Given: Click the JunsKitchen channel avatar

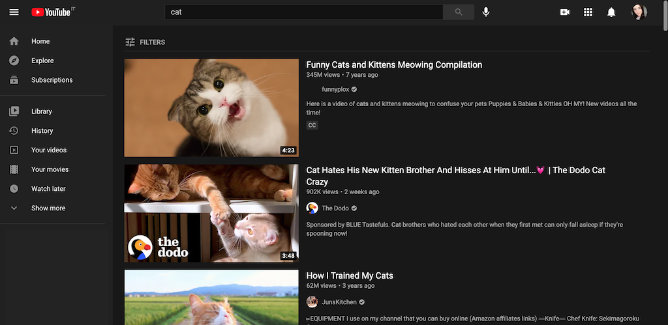Looking at the screenshot, I should point(312,302).
